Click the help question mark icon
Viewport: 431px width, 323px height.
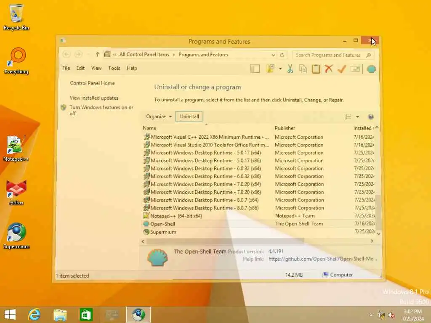(x=370, y=117)
